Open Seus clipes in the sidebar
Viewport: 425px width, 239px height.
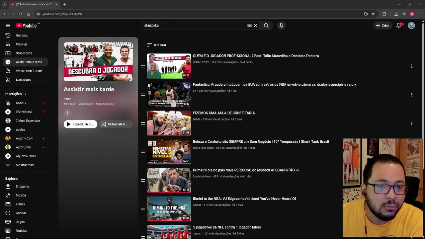click(26, 80)
